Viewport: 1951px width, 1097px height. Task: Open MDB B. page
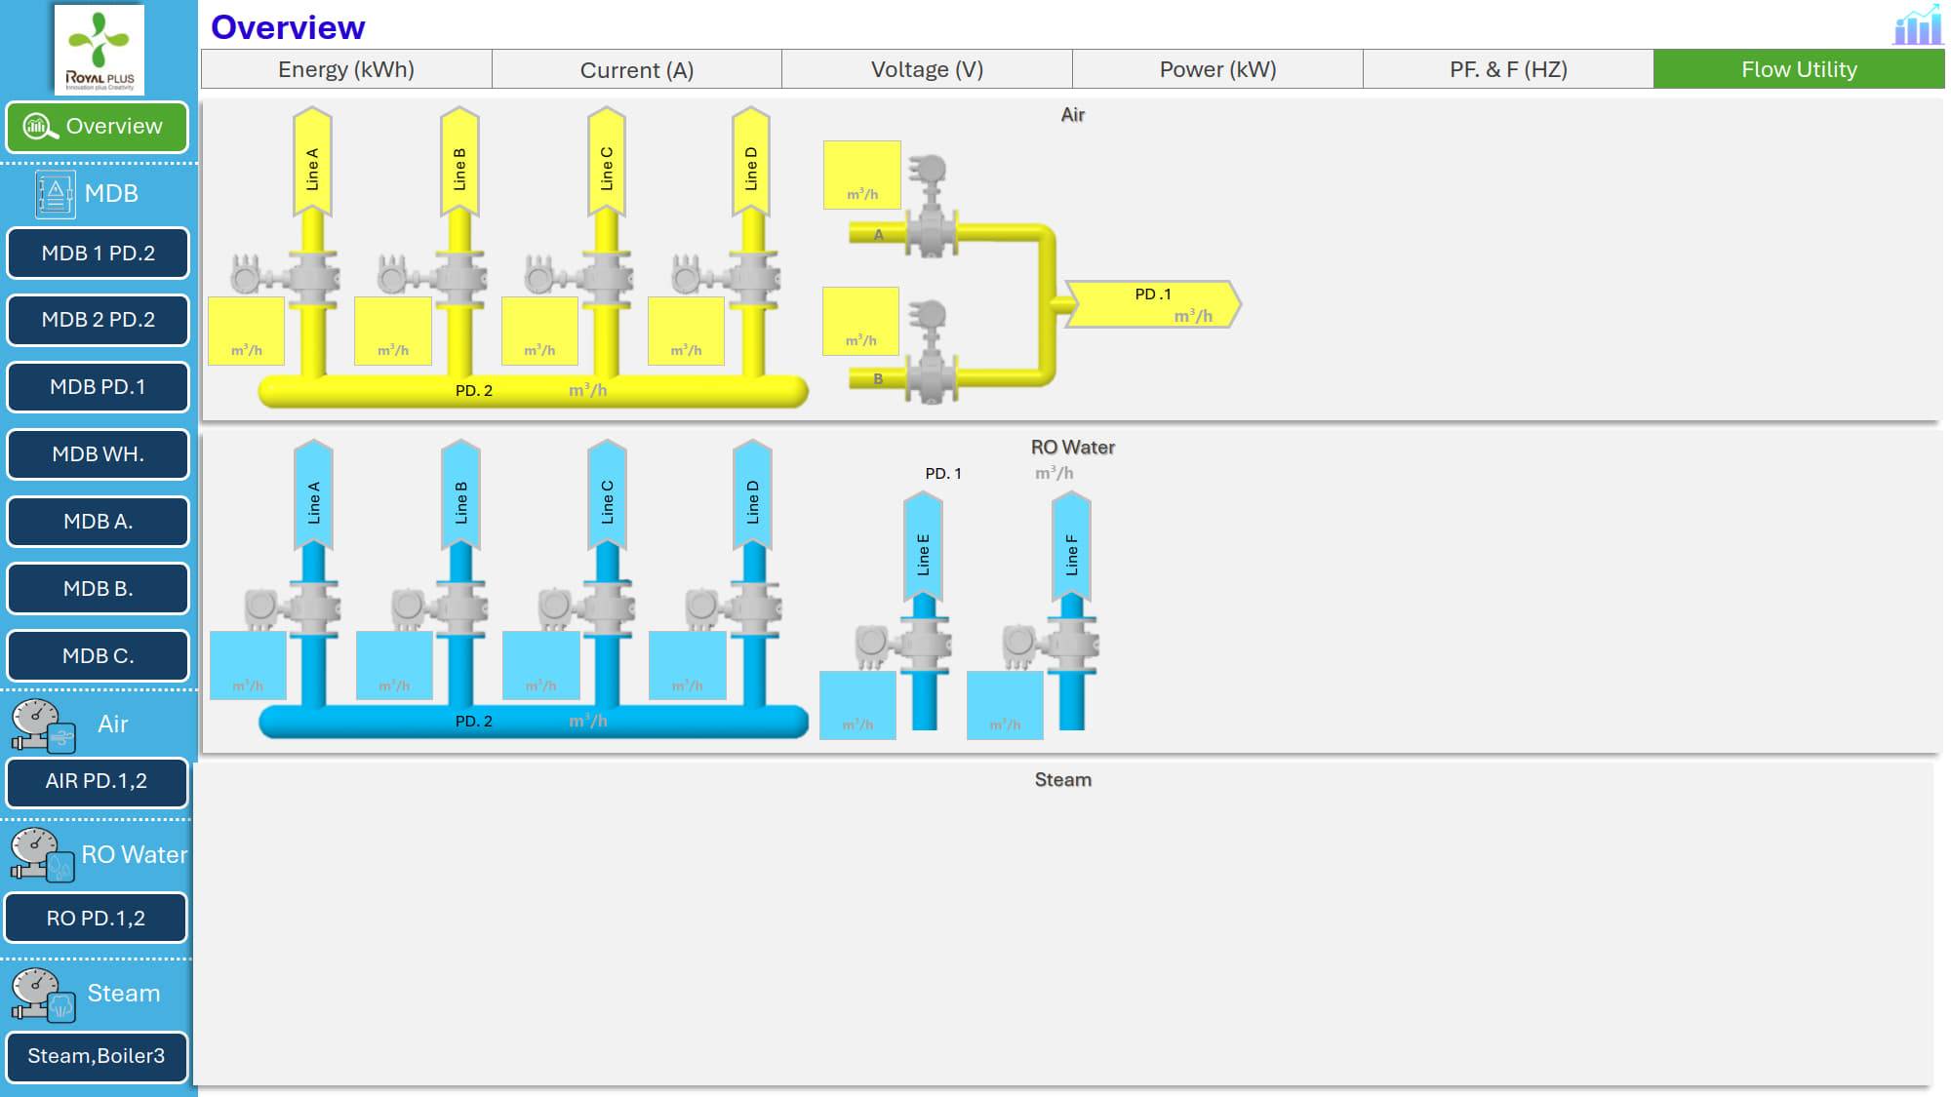click(98, 589)
